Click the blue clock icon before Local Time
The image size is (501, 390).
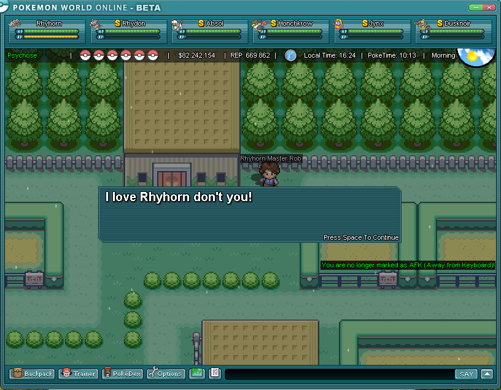(290, 56)
